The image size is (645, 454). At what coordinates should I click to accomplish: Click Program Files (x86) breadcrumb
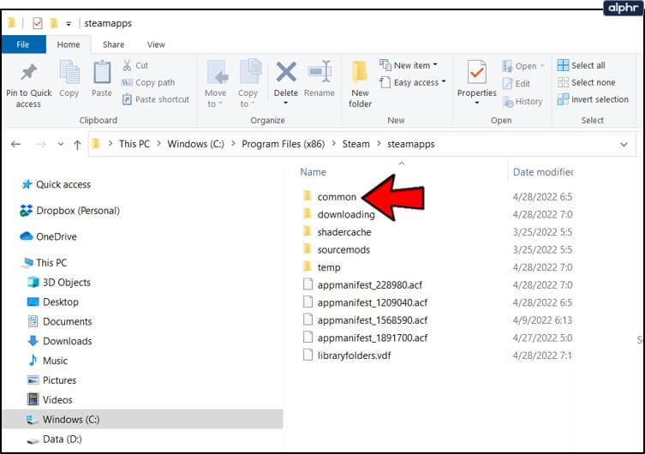coord(283,144)
